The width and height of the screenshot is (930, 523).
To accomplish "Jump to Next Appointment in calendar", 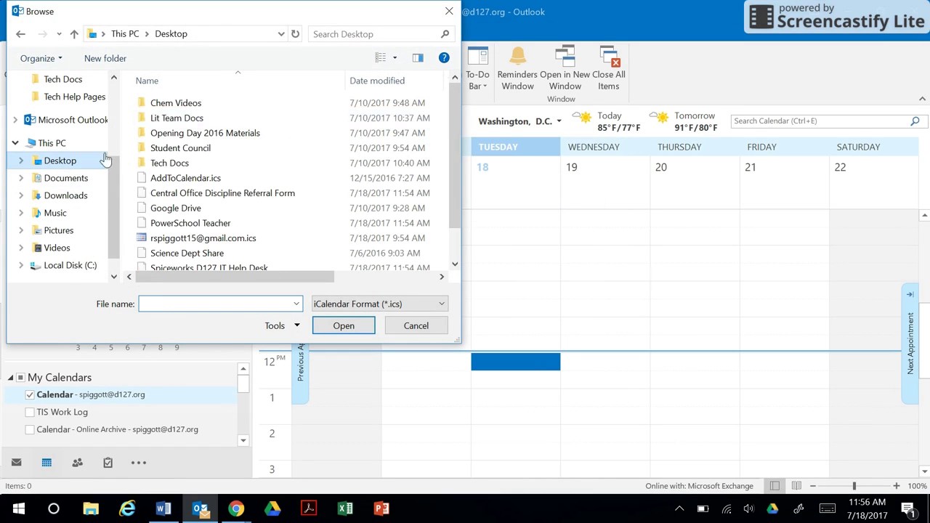I will pyautogui.click(x=910, y=345).
